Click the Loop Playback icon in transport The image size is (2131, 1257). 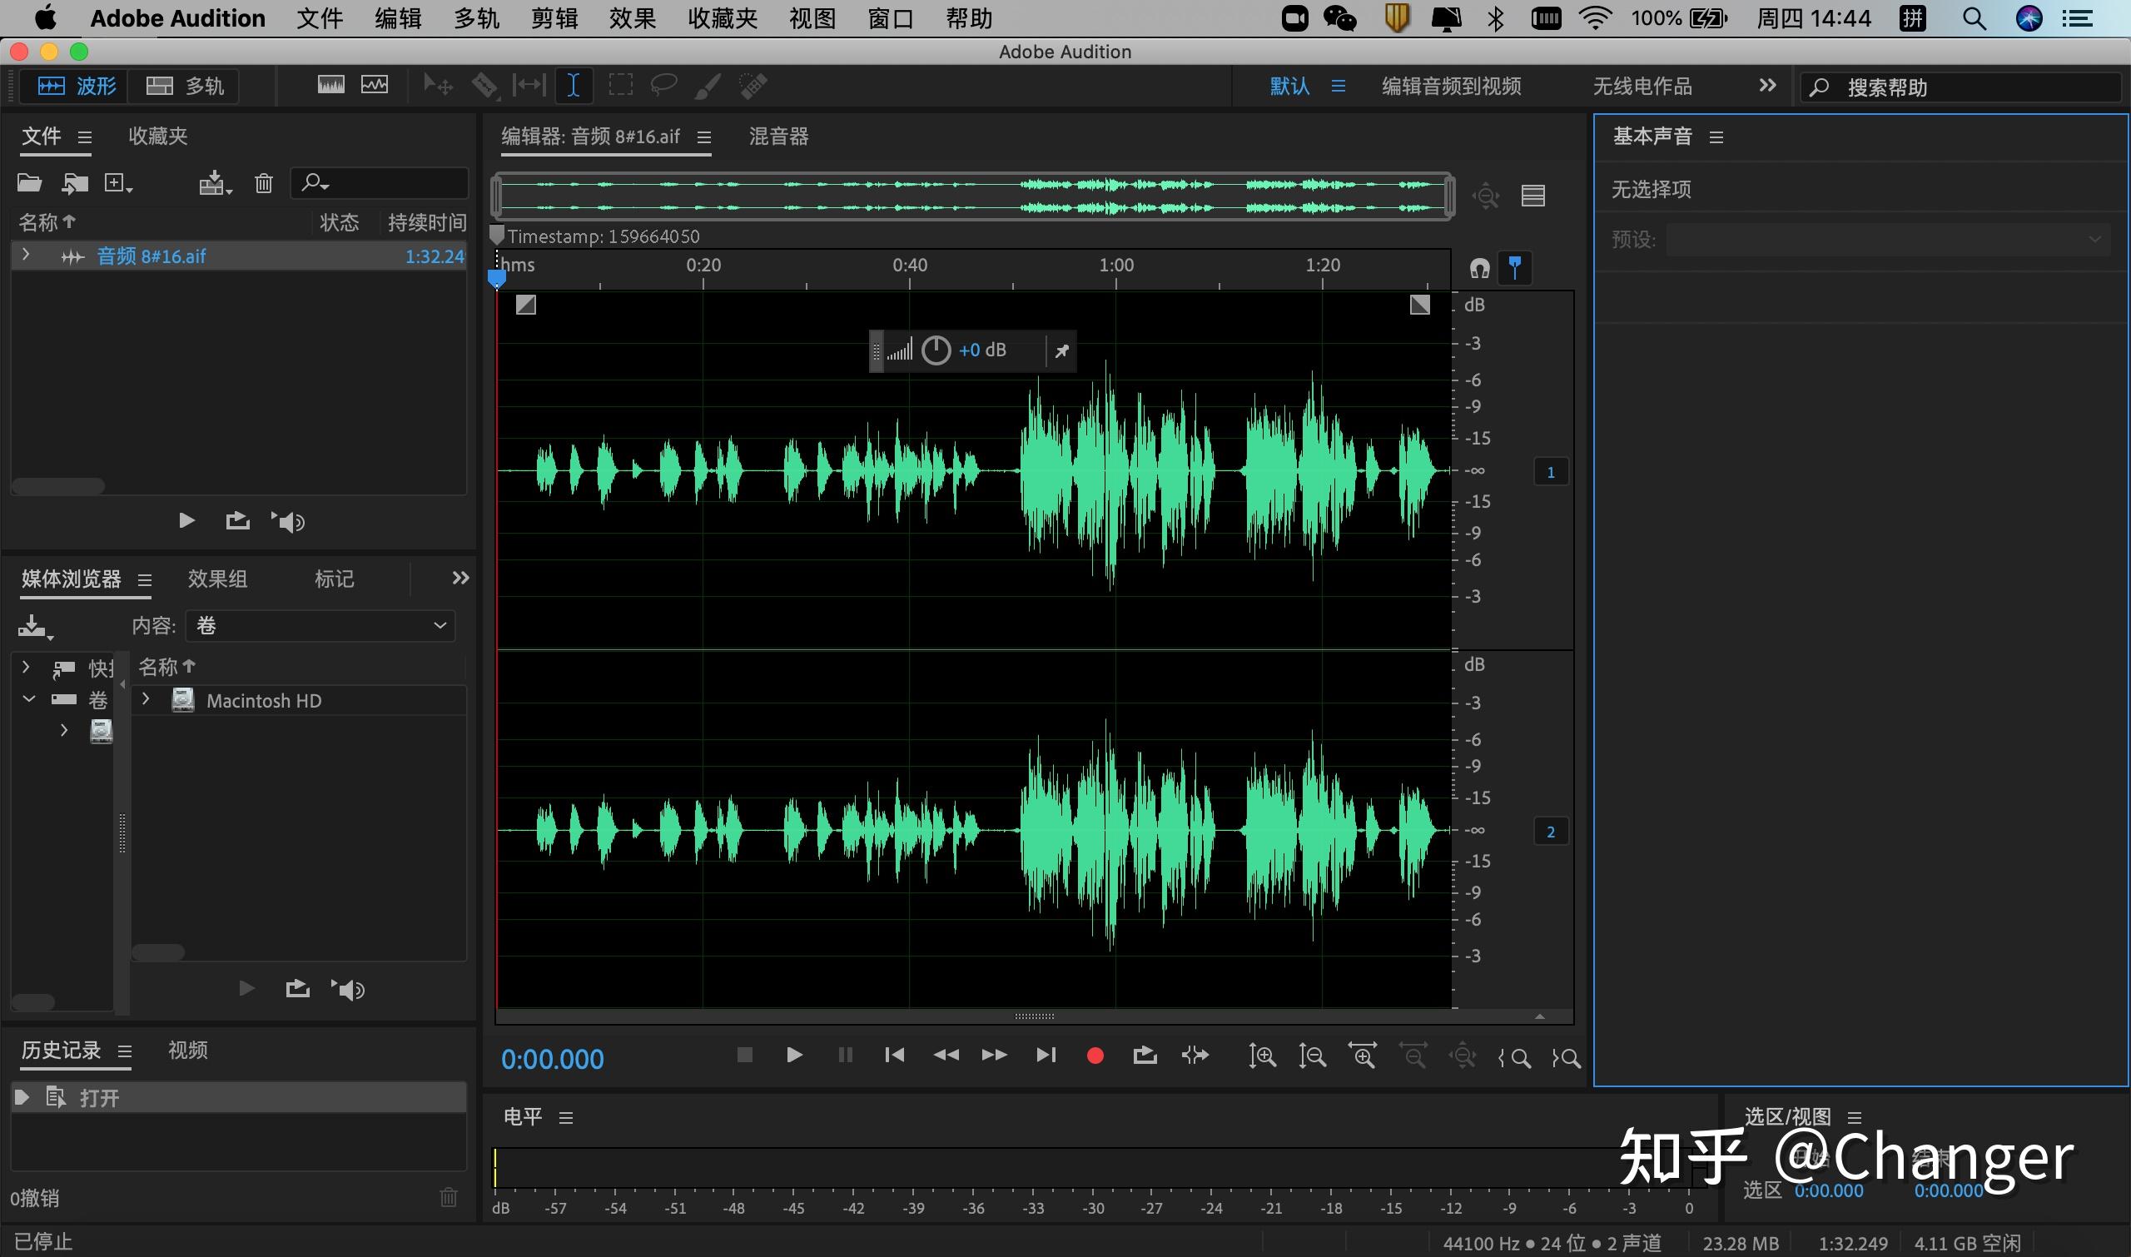point(1145,1056)
